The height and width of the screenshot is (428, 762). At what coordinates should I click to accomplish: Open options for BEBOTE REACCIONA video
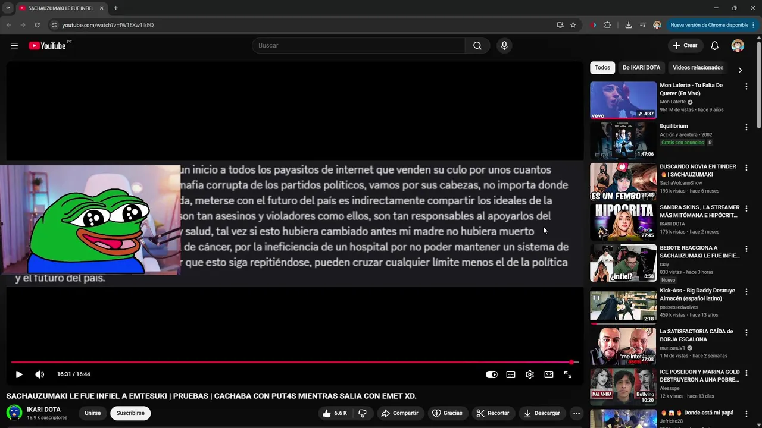click(x=746, y=249)
